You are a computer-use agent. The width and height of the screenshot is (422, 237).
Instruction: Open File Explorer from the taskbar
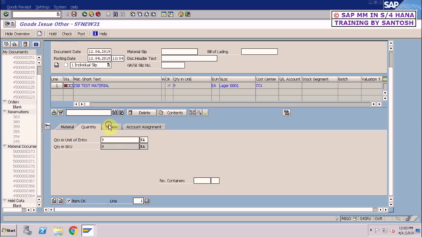(x=58, y=230)
